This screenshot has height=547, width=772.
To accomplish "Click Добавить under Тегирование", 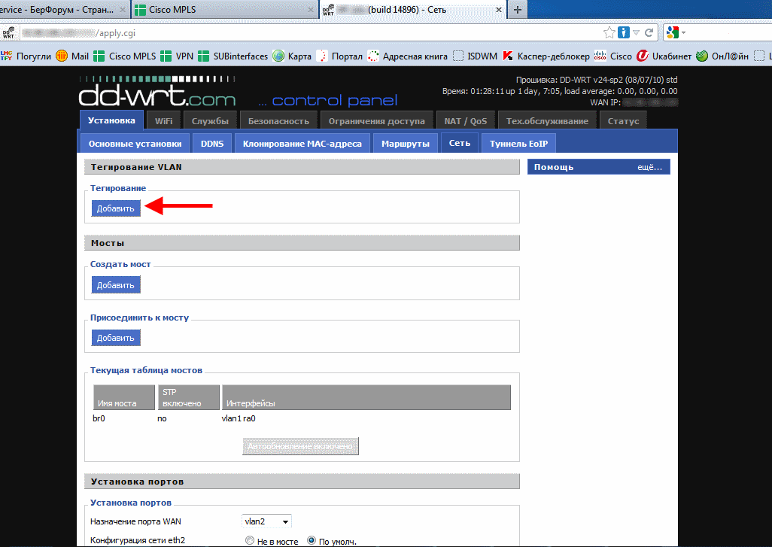I will 116,208.
